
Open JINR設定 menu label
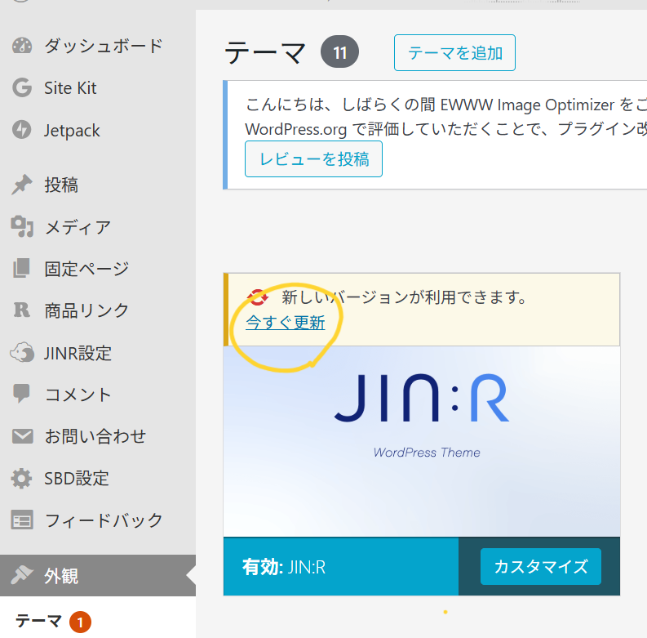click(78, 353)
